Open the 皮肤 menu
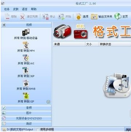The height and width of the screenshot is (132, 131). [16, 9]
